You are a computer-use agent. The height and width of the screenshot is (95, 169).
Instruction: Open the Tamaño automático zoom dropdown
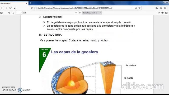92,13
